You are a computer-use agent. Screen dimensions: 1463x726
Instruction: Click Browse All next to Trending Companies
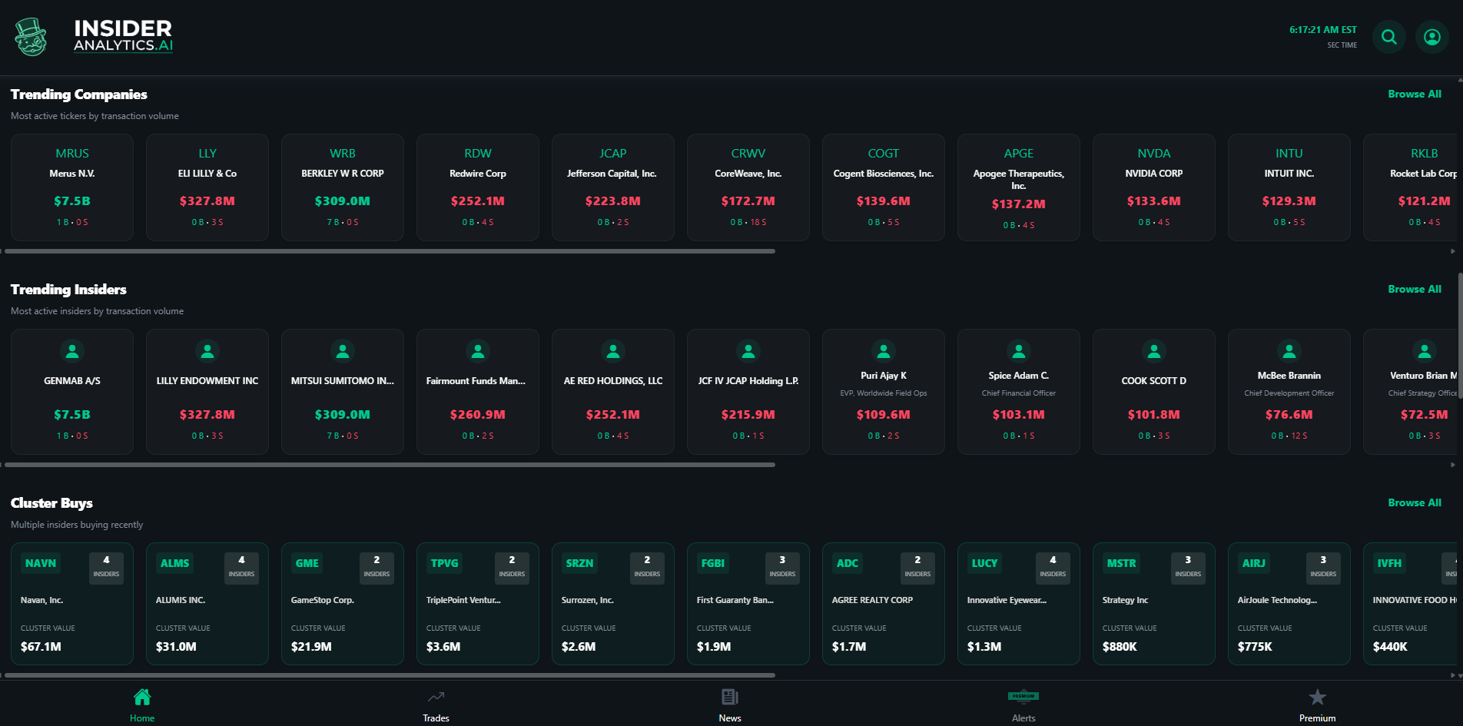click(x=1414, y=94)
